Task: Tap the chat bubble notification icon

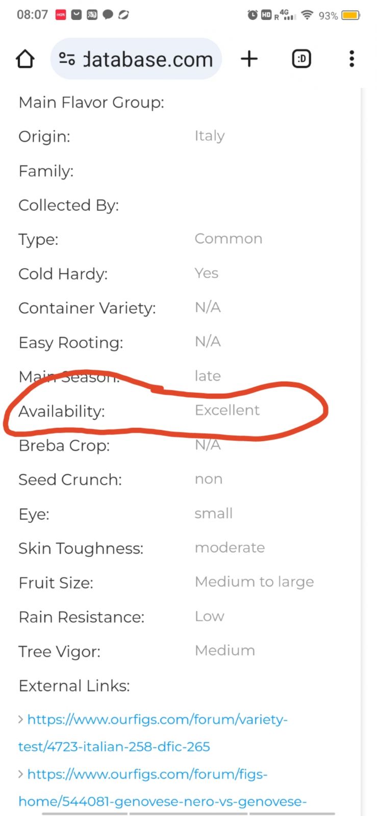Action: tap(108, 15)
